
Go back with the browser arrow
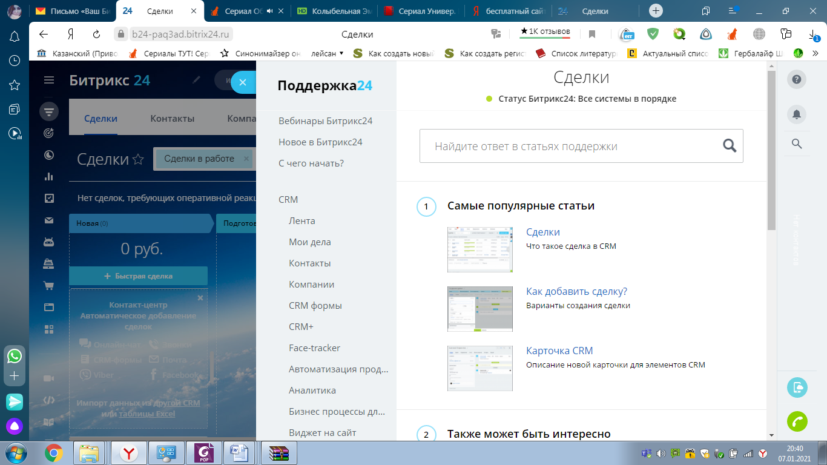pos(44,35)
